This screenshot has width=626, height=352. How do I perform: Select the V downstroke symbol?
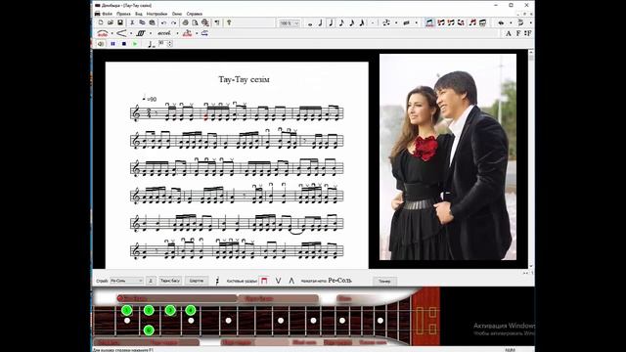coord(278,281)
